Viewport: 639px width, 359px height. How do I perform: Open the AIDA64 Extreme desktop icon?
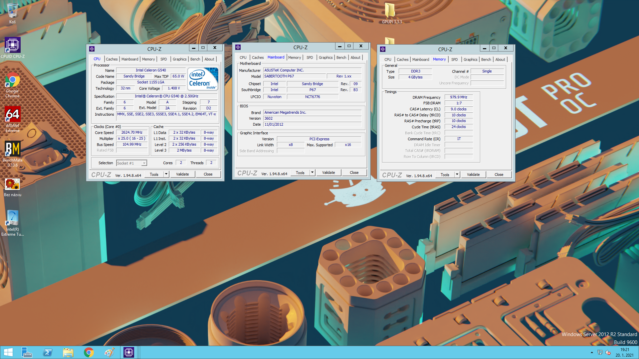12,120
